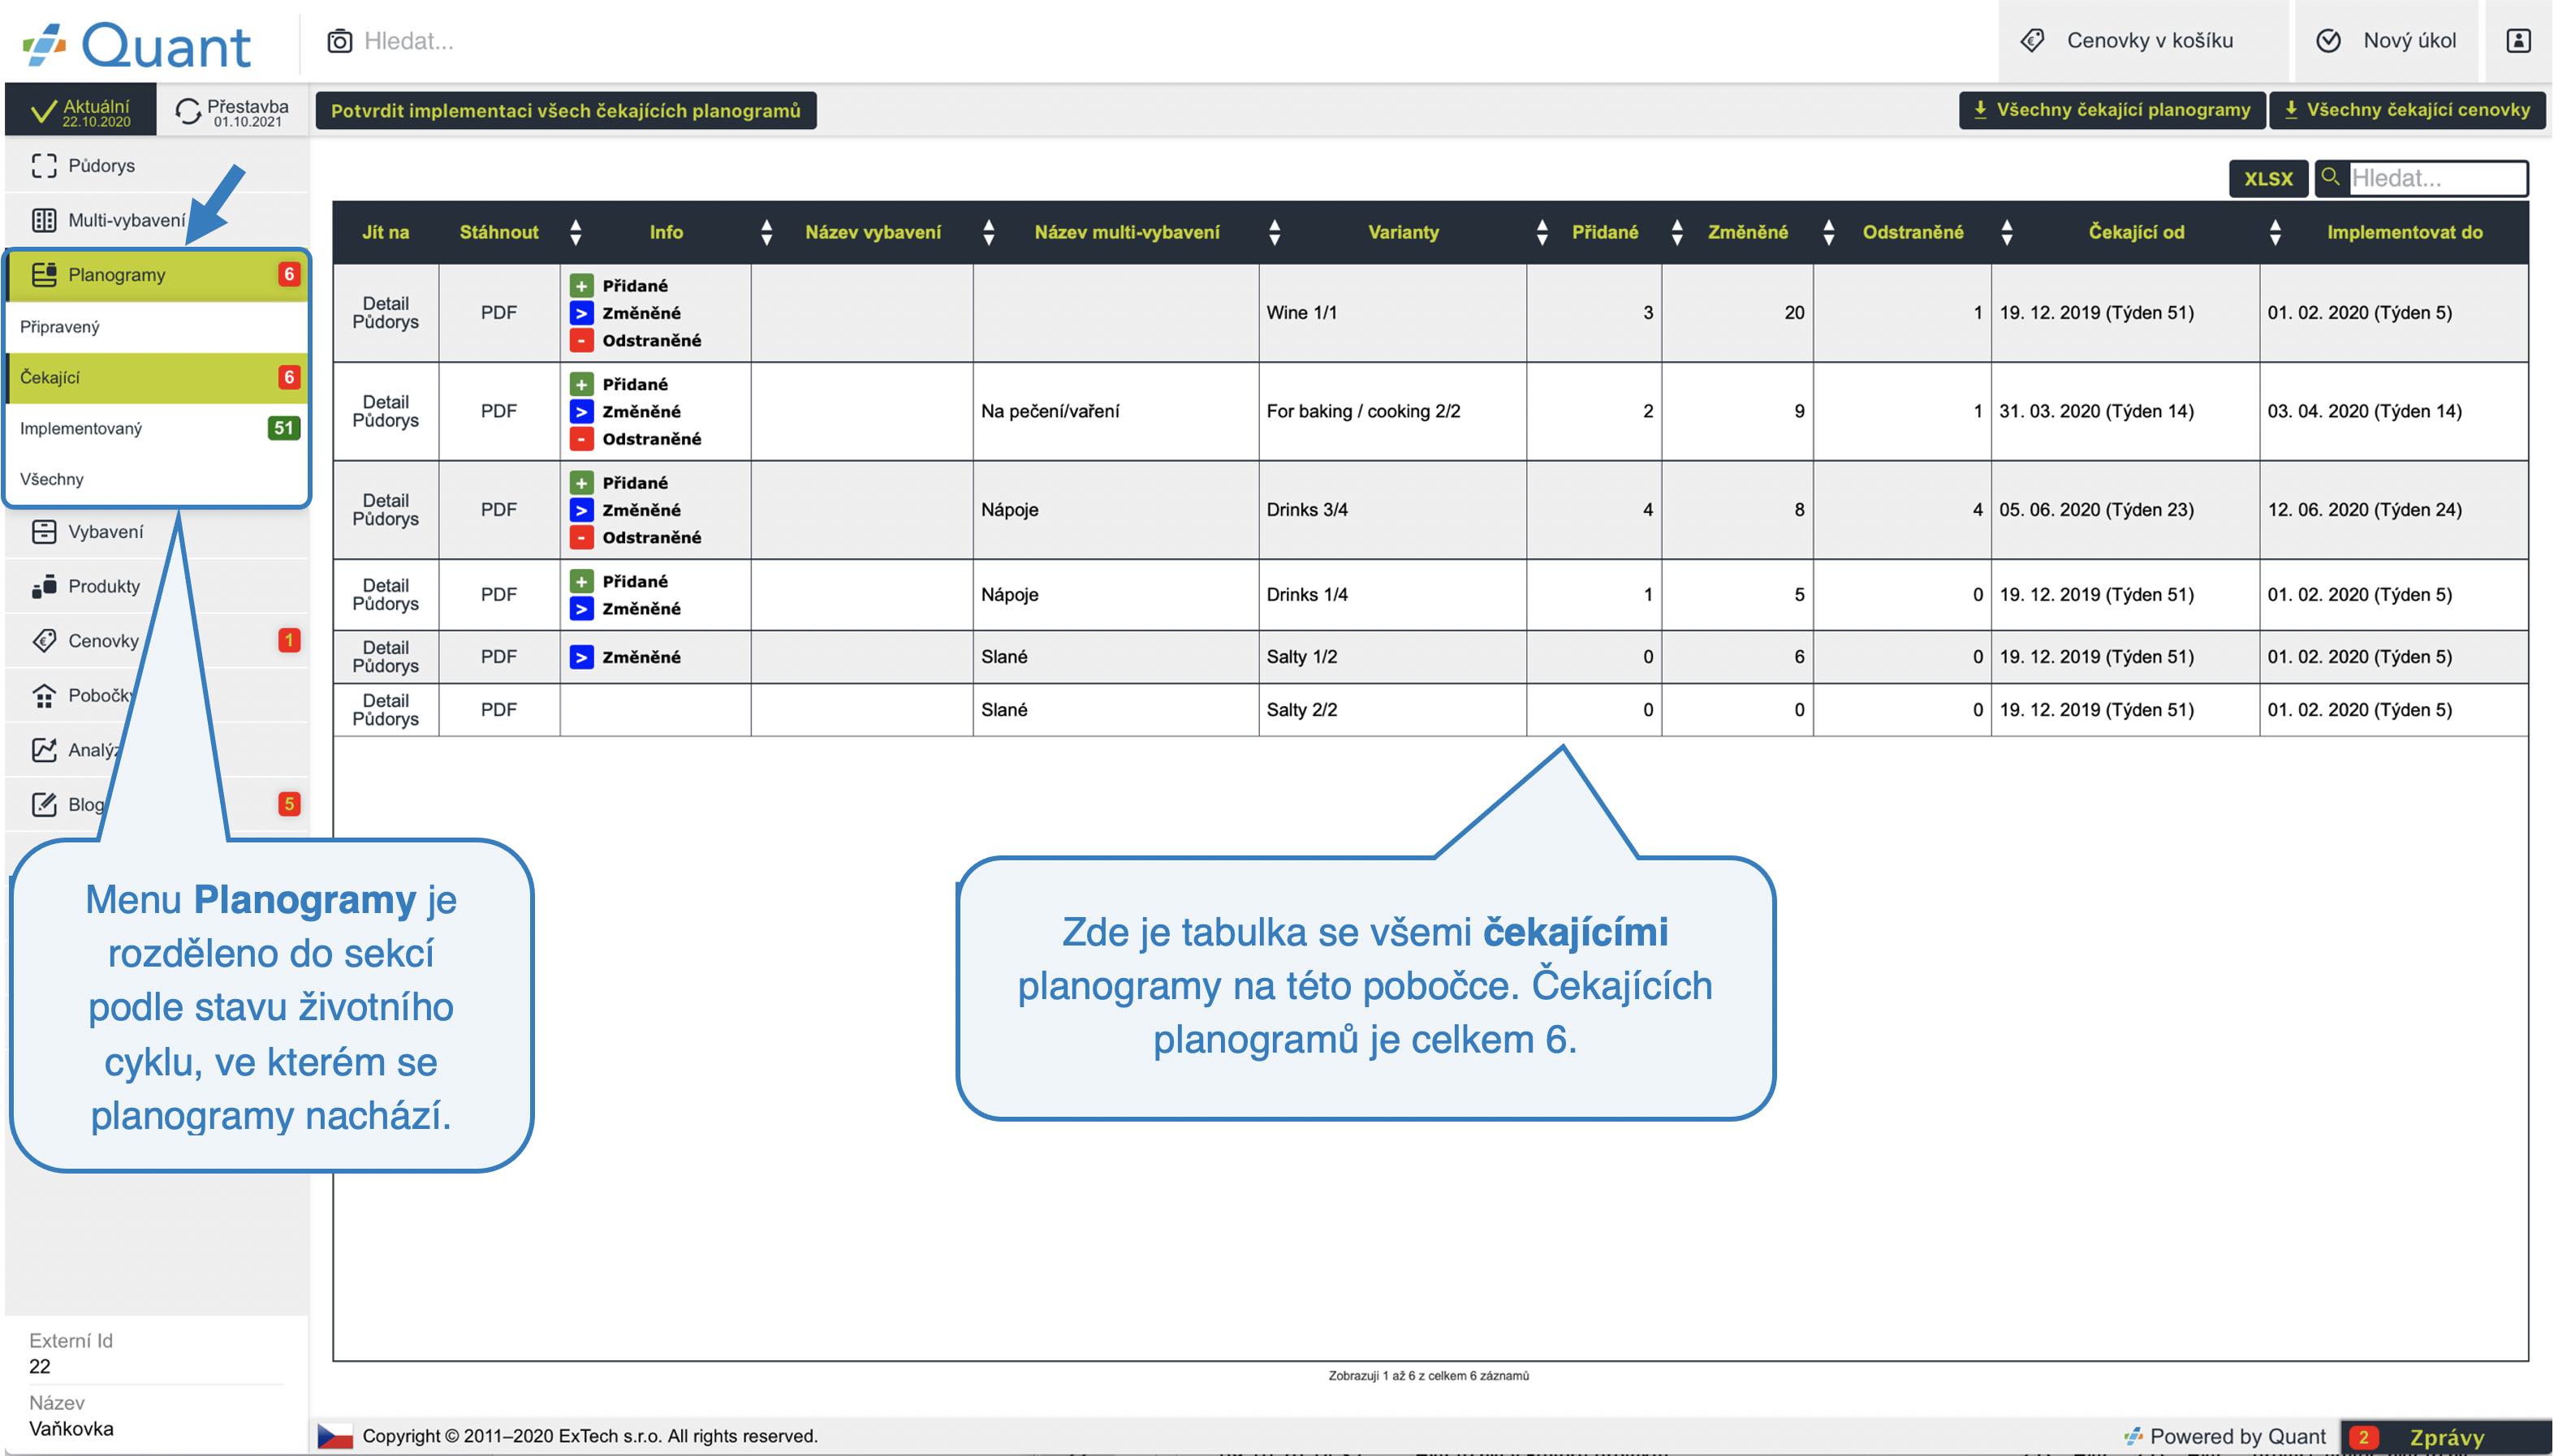Open Multi-vybavení sidebar icon
2554x1456 pixels.
(44, 220)
